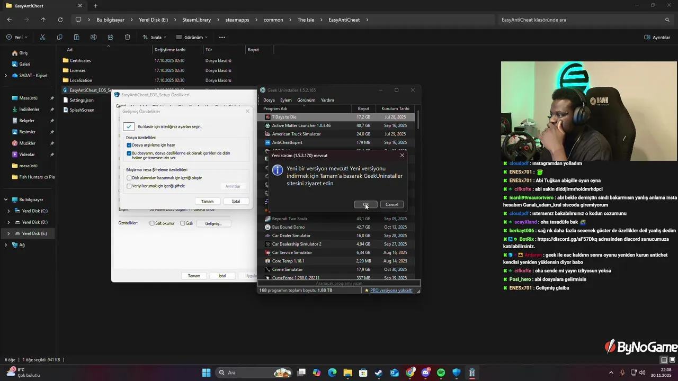The height and width of the screenshot is (381, 678).
Task: Expand 'SADAT - Kişisel' in the sidebar
Action: tap(6, 76)
